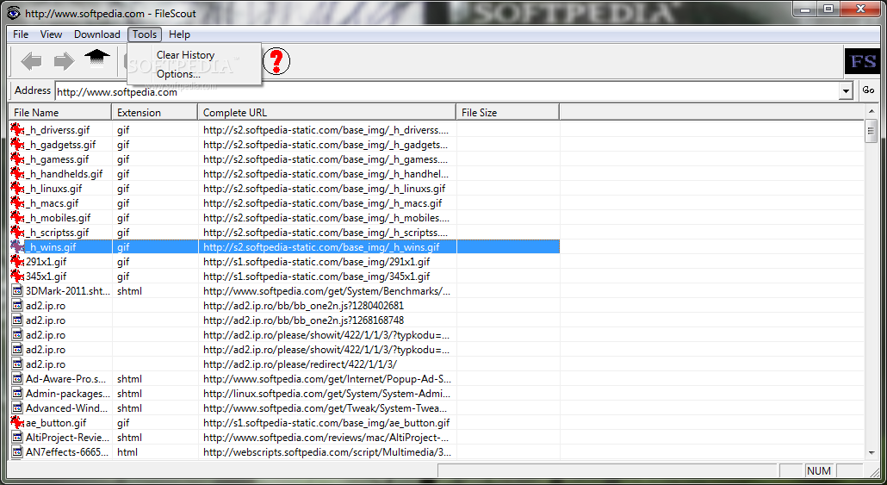The image size is (887, 485).
Task: Open the View menu
Action: [x=51, y=34]
